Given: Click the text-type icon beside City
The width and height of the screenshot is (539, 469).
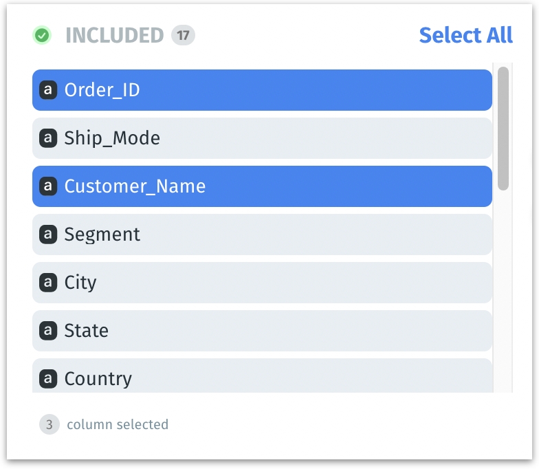Looking at the screenshot, I should click(x=47, y=283).
